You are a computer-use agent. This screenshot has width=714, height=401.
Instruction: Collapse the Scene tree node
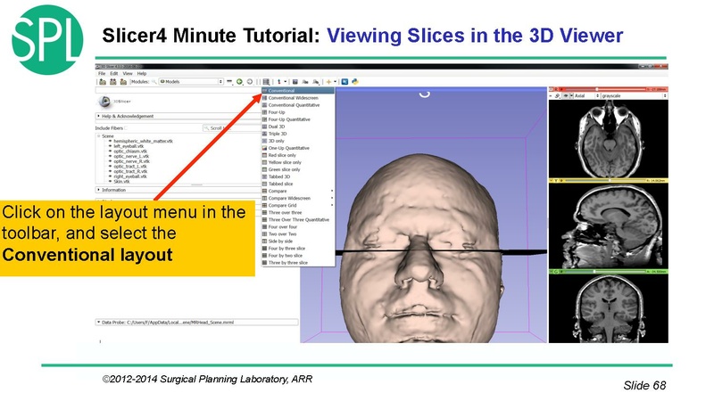pos(98,136)
